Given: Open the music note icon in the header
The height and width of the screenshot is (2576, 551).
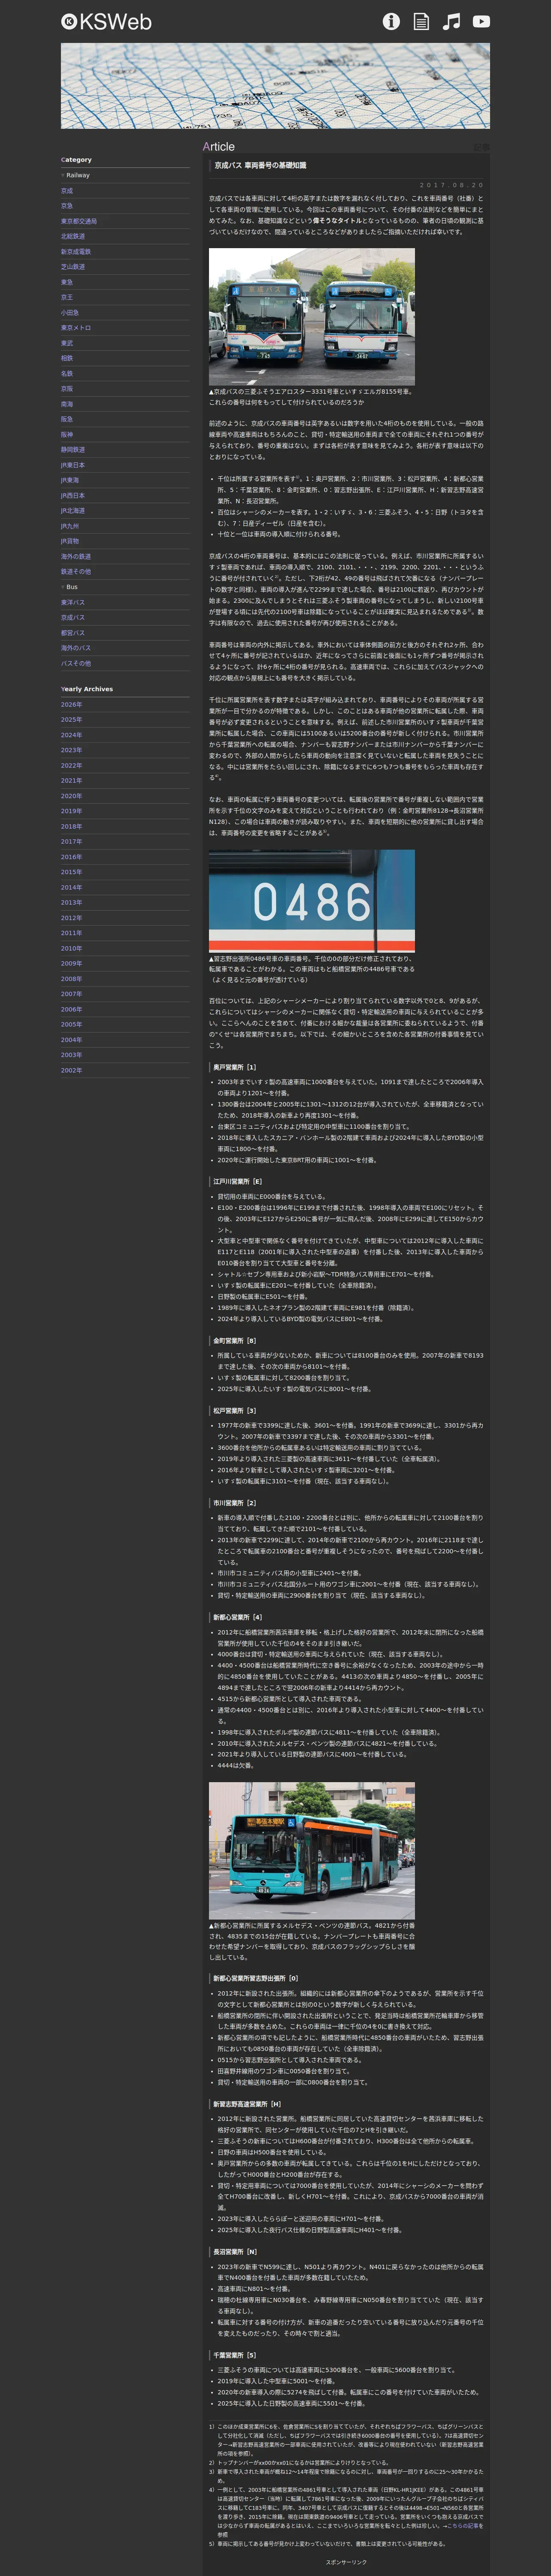Looking at the screenshot, I should pyautogui.click(x=451, y=21).
